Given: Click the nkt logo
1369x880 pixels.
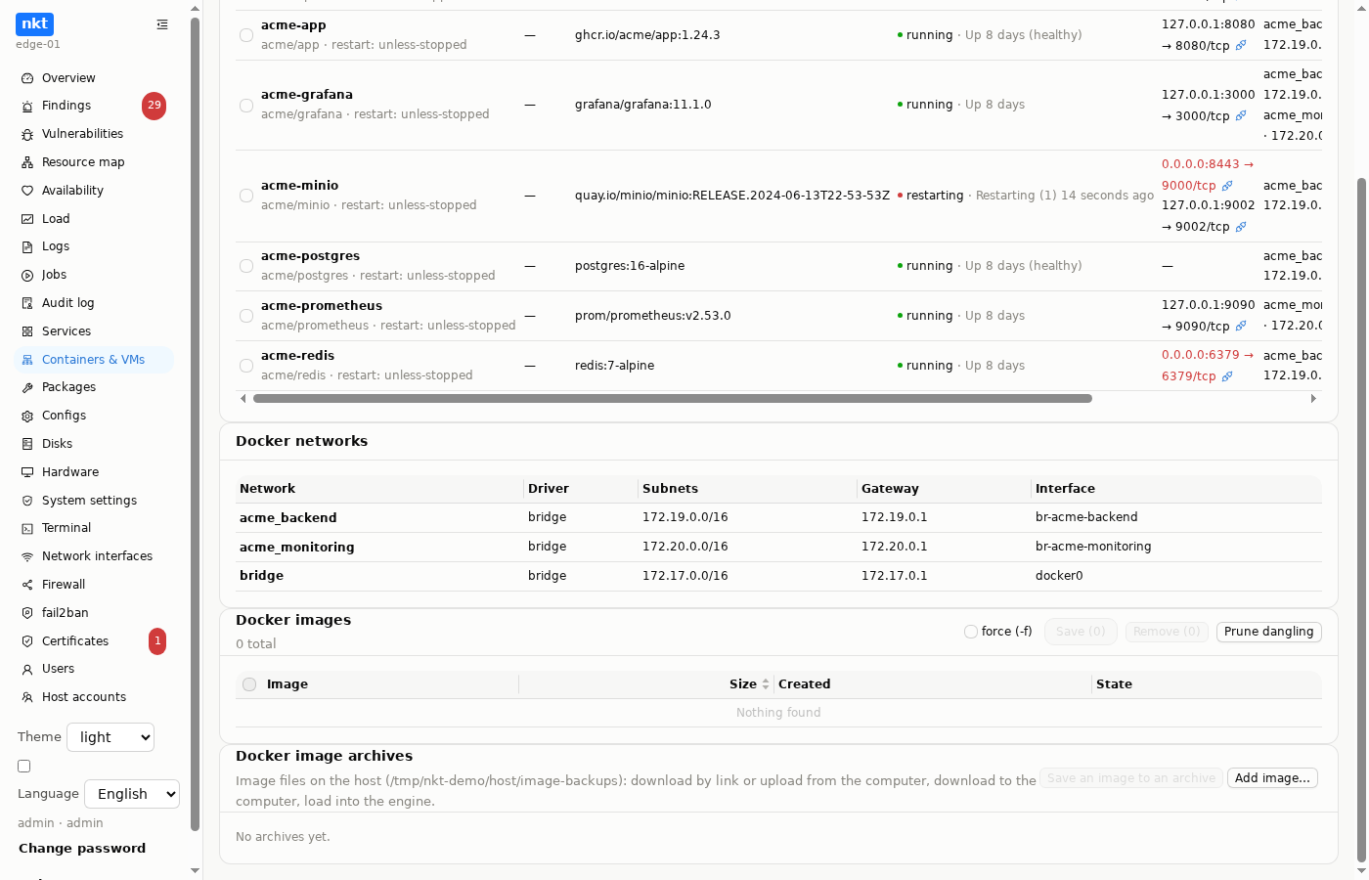Looking at the screenshot, I should point(35,23).
